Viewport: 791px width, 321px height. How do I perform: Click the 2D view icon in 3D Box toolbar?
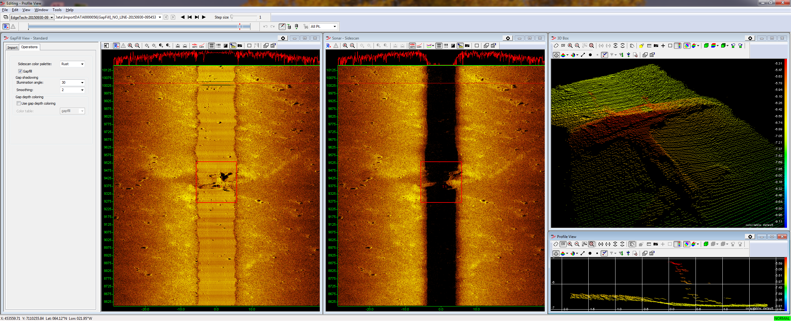563,46
